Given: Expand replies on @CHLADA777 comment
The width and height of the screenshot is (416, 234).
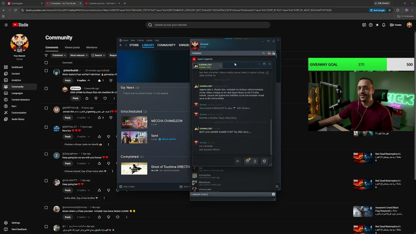Looking at the screenshot, I should pyautogui.click(x=83, y=190).
